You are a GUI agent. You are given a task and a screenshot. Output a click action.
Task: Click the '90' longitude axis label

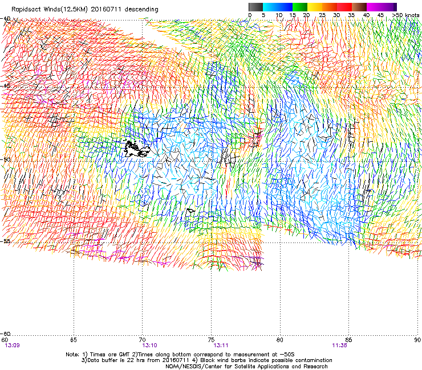(417, 340)
